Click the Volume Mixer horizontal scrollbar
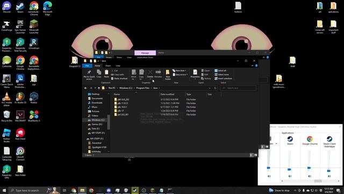The height and width of the screenshot is (194, 344). 311,181
